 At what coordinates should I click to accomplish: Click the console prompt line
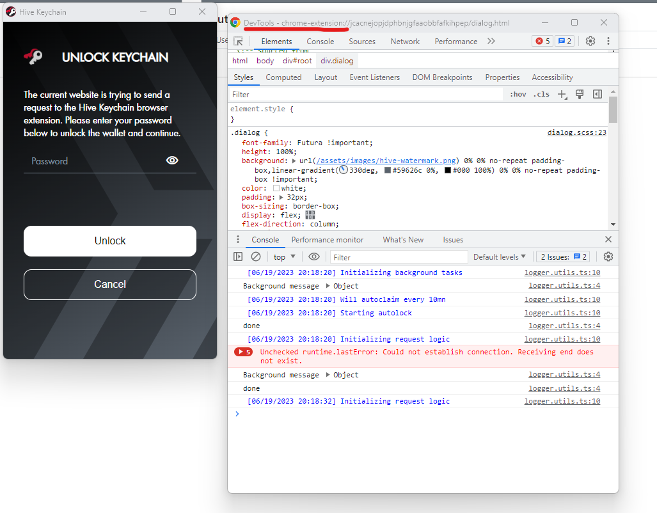point(423,414)
